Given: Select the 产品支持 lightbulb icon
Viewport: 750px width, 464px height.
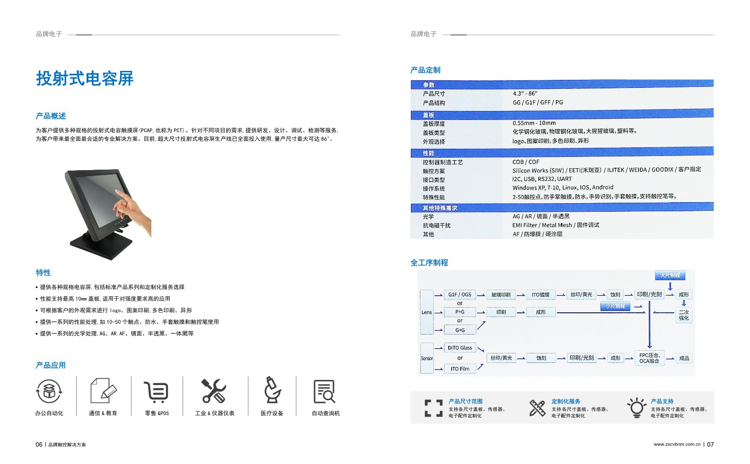Looking at the screenshot, I should [x=637, y=407].
